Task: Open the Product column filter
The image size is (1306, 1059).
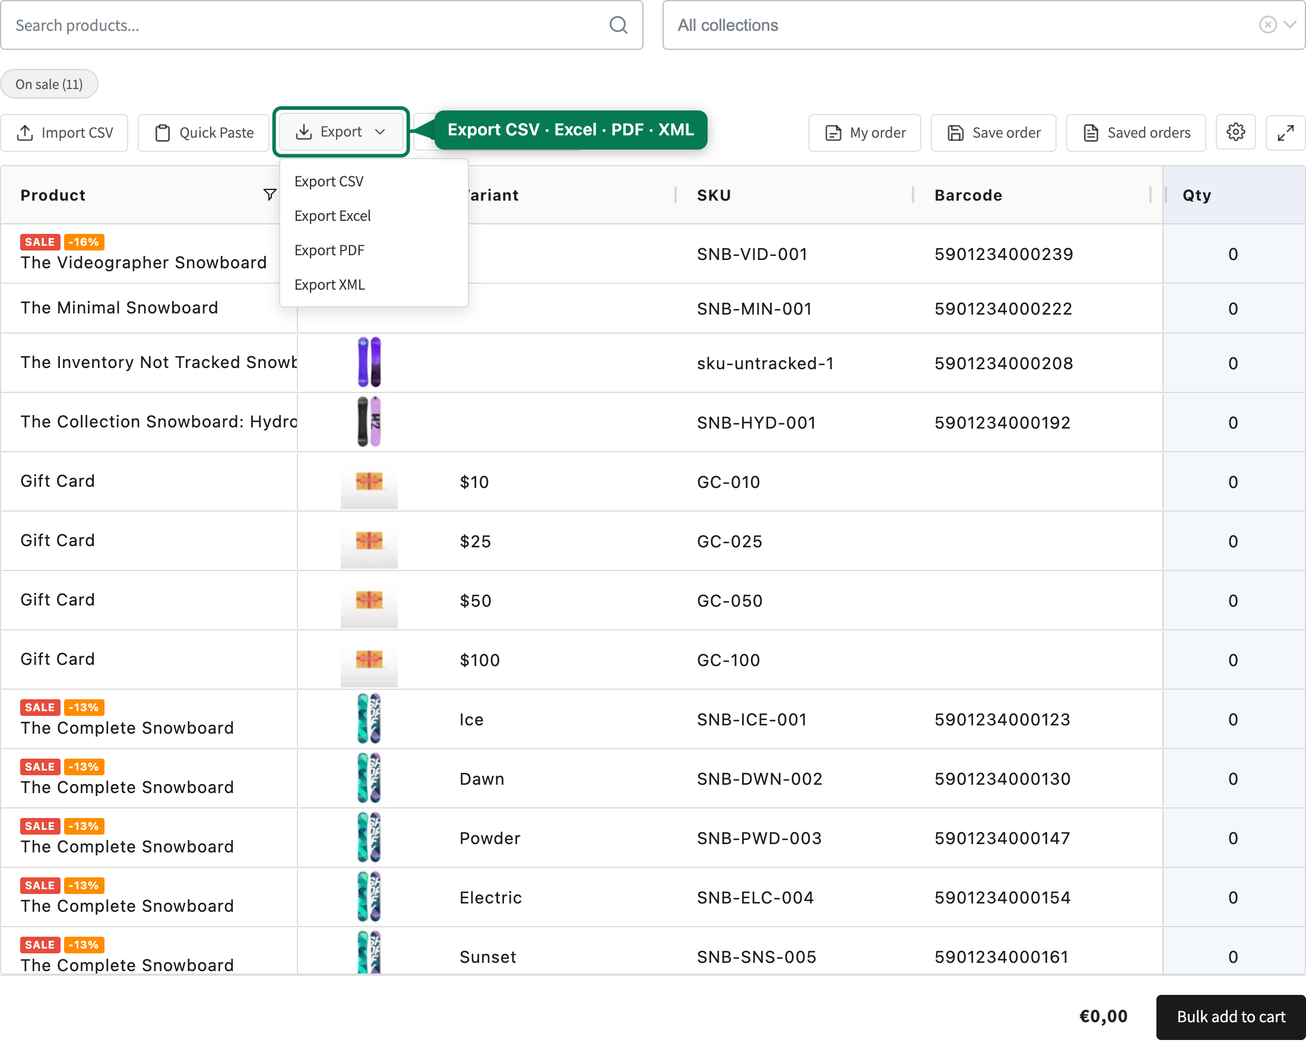Action: 270,195
